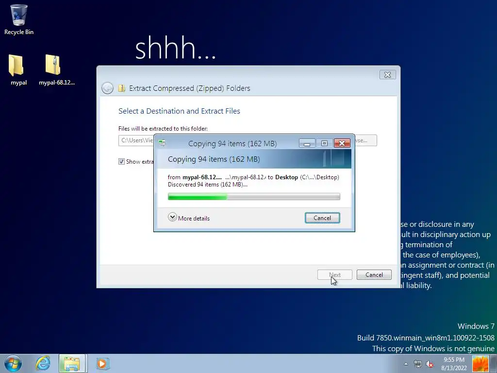This screenshot has width=497, height=373.
Task: Toggle Show extracted files checkbox
Action: pyautogui.click(x=121, y=161)
